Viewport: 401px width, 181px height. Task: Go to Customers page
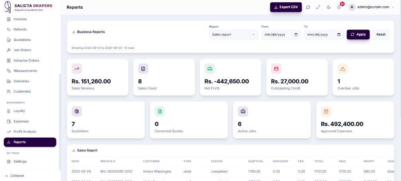[x=30, y=91]
